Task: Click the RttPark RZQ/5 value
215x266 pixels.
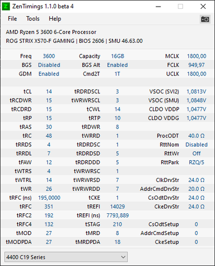Action: (197, 162)
